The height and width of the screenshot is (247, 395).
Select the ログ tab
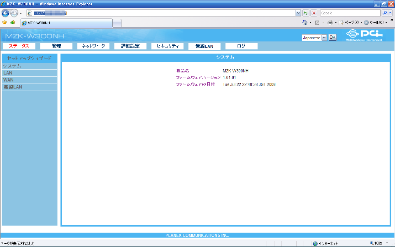tap(242, 46)
